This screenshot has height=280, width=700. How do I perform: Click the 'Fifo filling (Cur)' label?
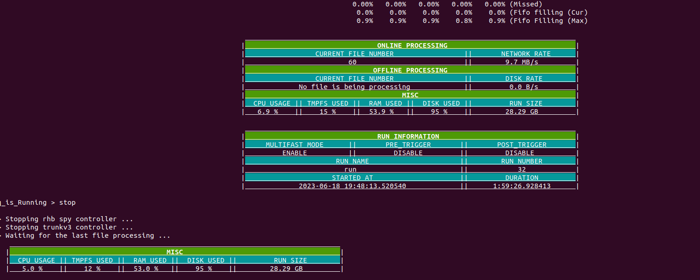coord(549,12)
